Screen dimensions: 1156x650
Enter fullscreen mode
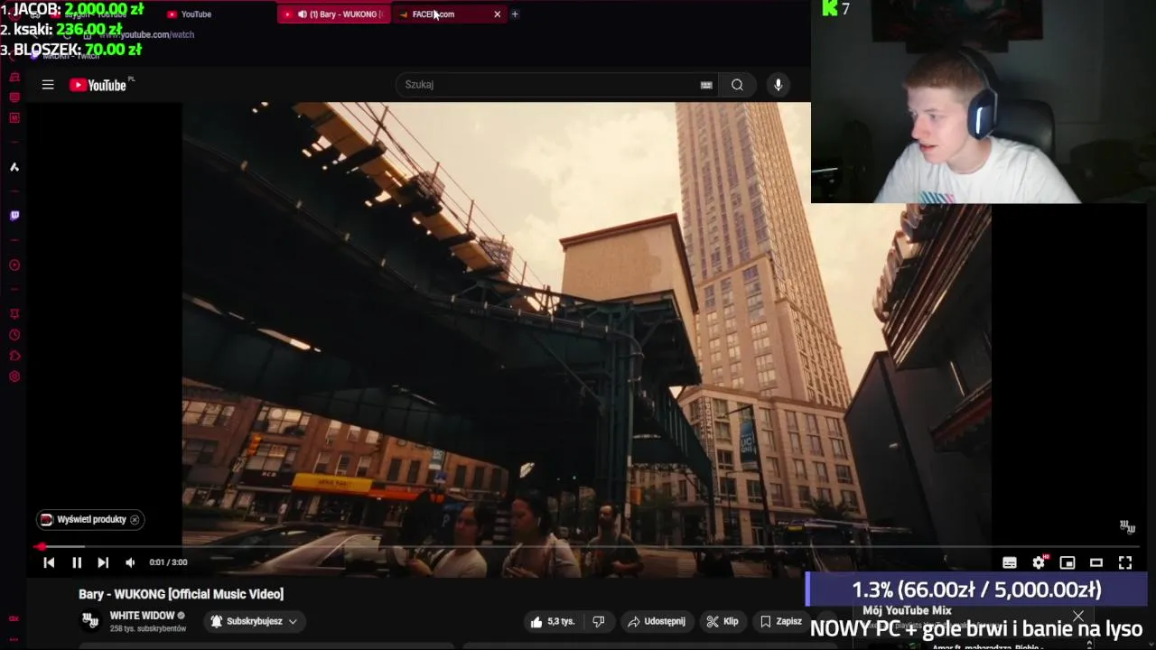pos(1125,562)
